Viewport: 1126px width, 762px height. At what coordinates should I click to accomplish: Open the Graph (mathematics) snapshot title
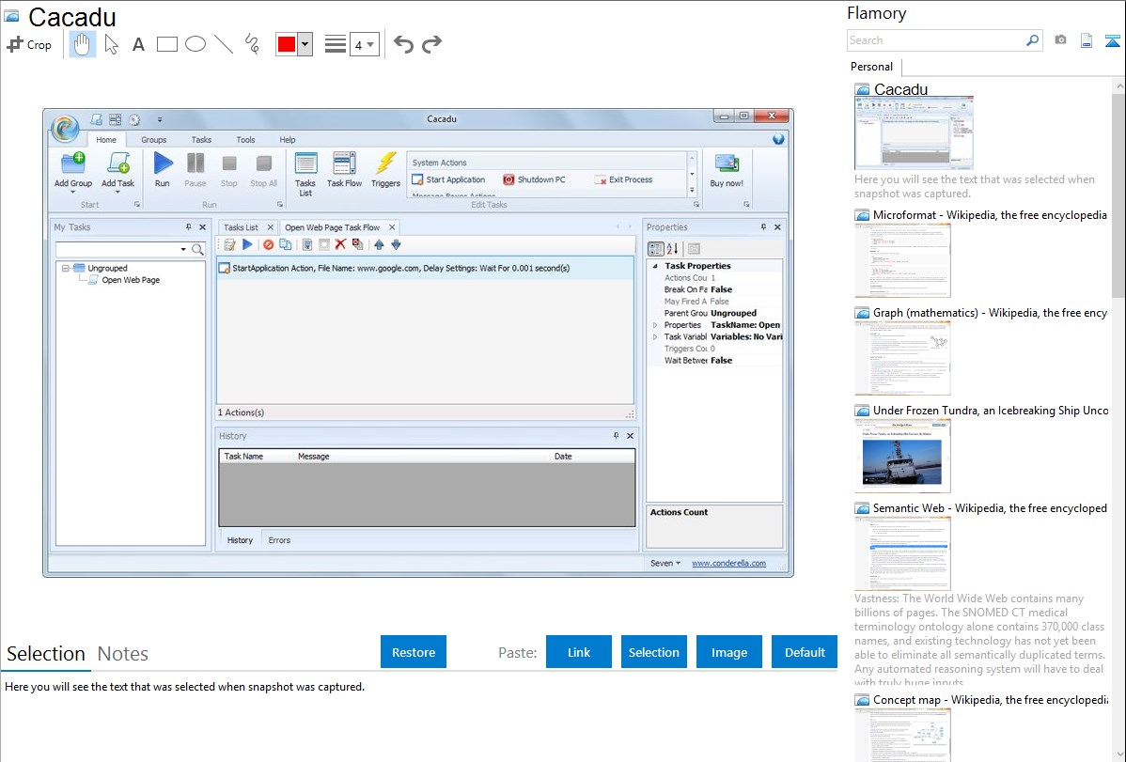[990, 313]
